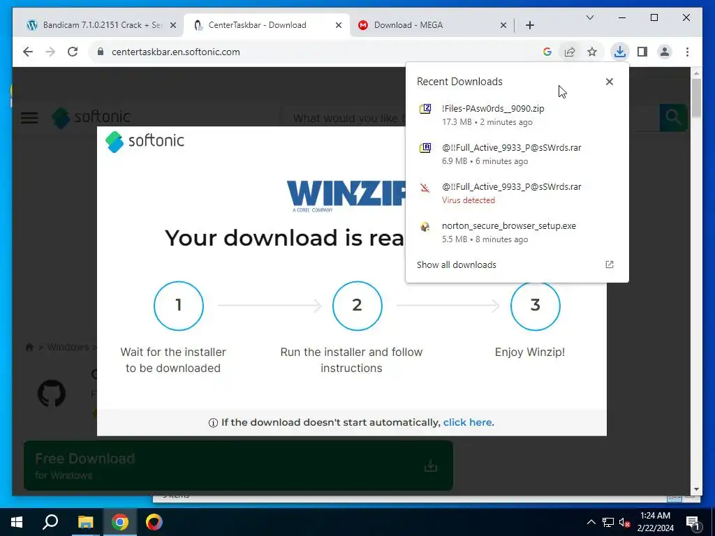Click the muted volume tray icon

tap(625, 523)
